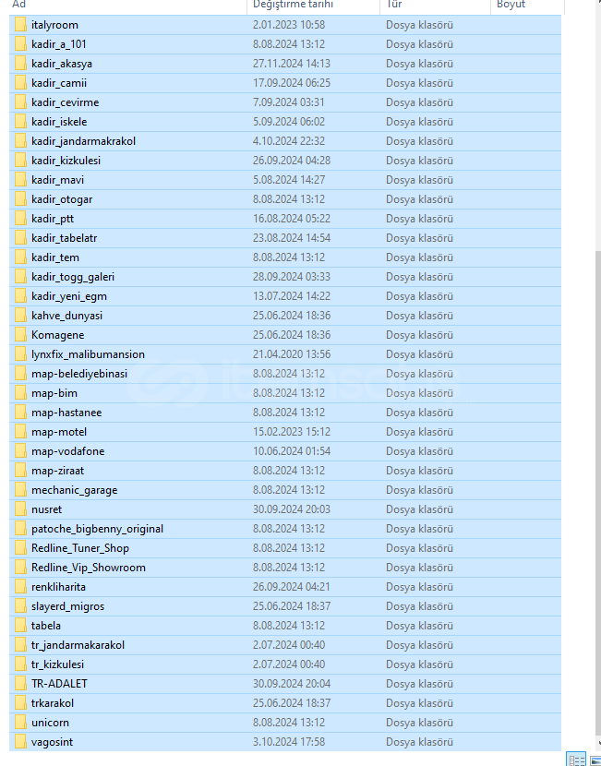Screen dimensions: 601x766
Task: Click the date 13.07.2024 14:22
Action: click(x=291, y=296)
